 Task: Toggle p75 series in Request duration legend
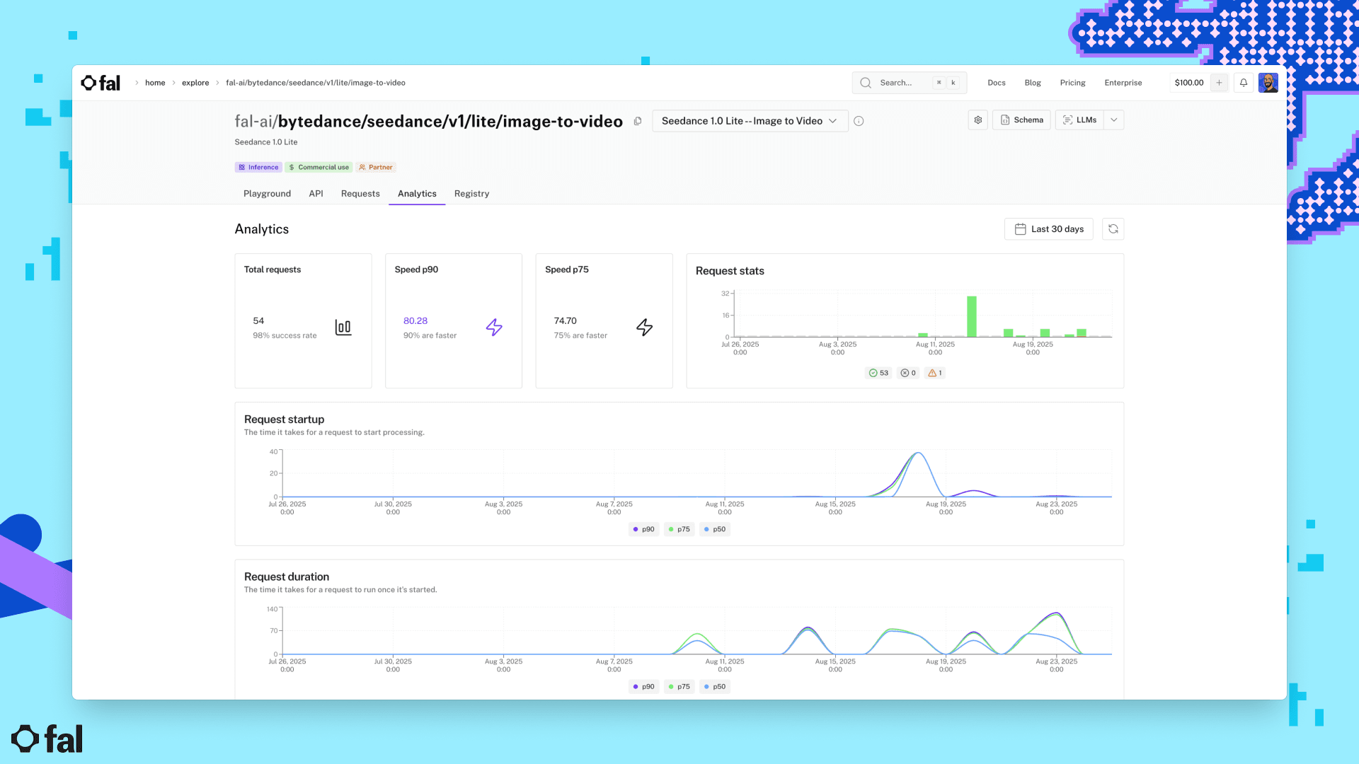tap(679, 687)
